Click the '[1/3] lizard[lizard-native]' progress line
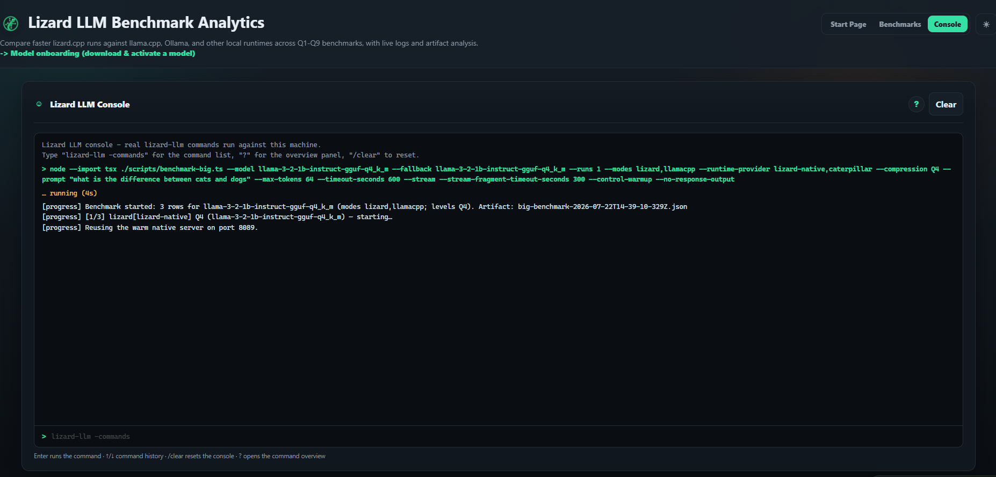The image size is (996, 477). 217,217
